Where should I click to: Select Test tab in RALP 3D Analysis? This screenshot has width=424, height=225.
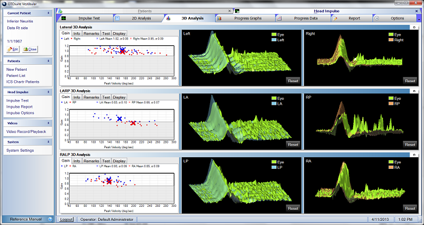(106, 161)
